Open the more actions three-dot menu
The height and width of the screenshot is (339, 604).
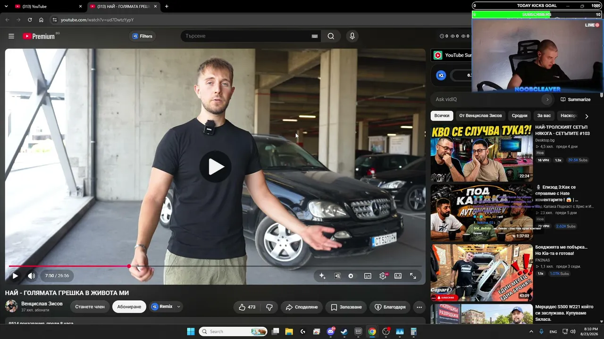tap(419, 307)
